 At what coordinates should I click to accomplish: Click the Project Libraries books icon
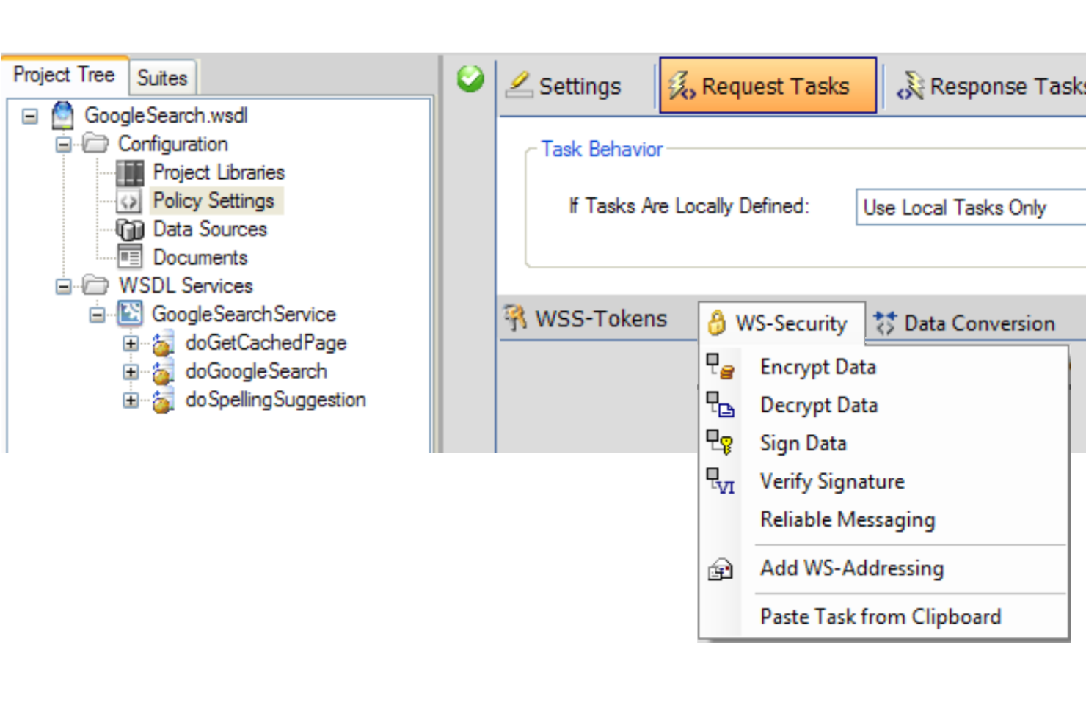131,172
